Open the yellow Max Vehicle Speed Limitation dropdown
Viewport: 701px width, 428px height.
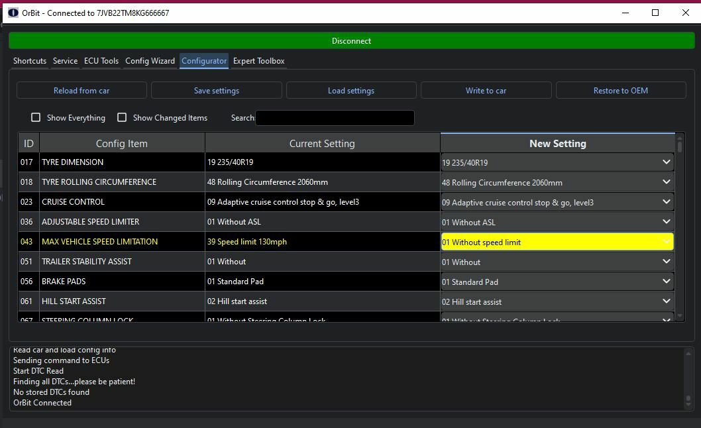click(557, 242)
